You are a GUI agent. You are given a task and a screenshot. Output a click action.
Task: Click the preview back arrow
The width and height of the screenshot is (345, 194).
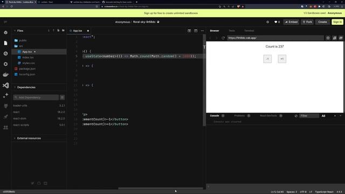(210, 38)
